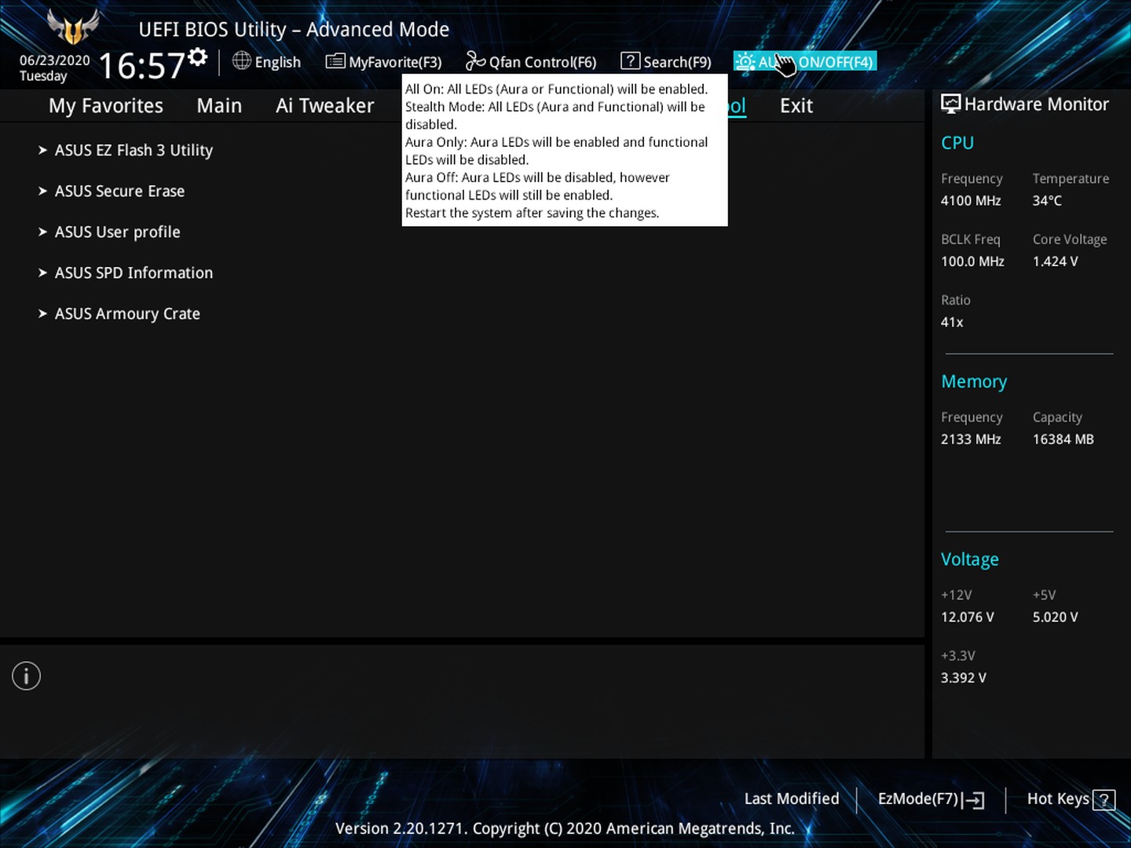
Task: Open Search(F9)
Action: tap(677, 62)
